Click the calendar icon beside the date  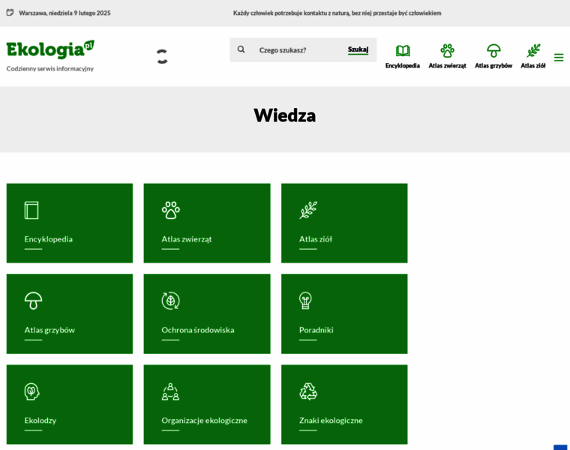[10, 13]
